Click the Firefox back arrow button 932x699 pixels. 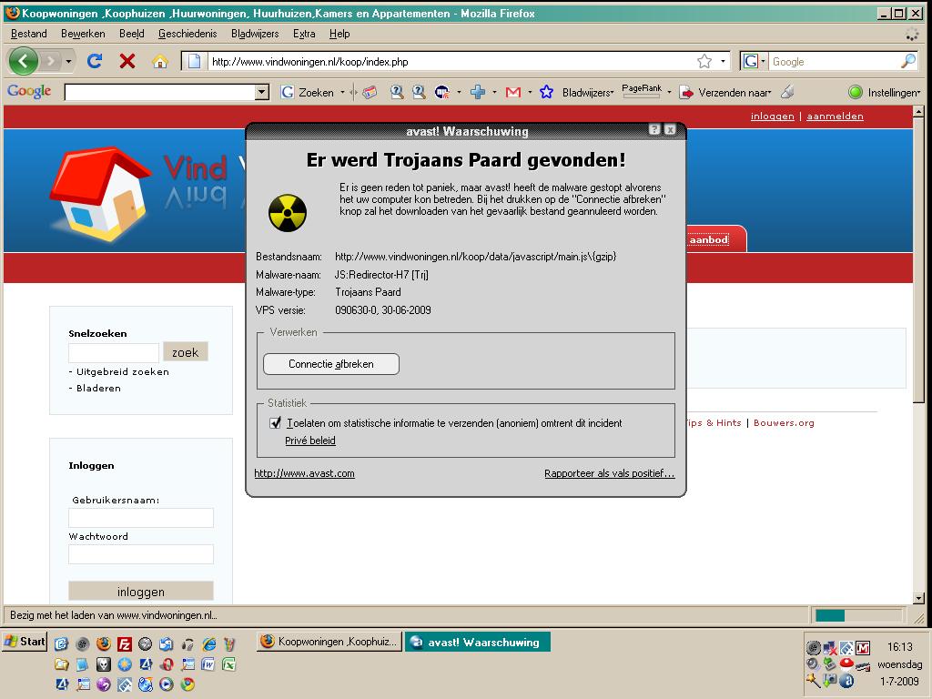pos(24,61)
